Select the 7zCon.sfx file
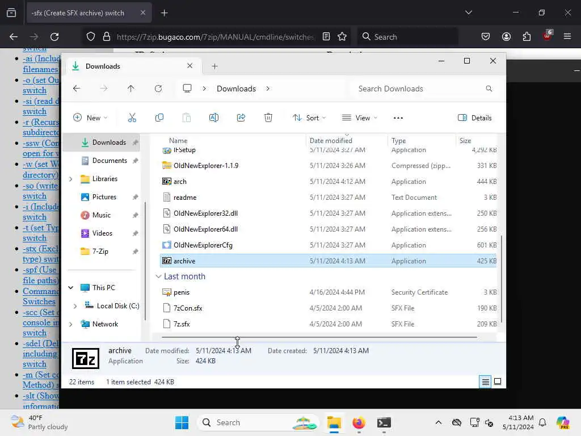Image resolution: width=581 pixels, height=436 pixels. 329,308
